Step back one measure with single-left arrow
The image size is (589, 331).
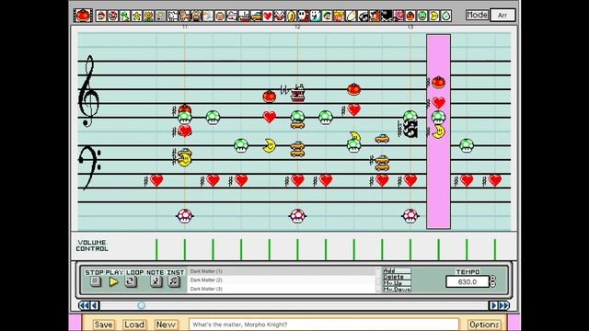click(95, 305)
